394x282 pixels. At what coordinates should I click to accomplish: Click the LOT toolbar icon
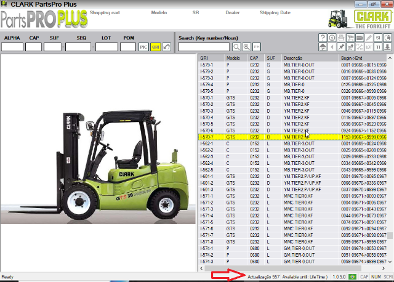click(x=369, y=47)
